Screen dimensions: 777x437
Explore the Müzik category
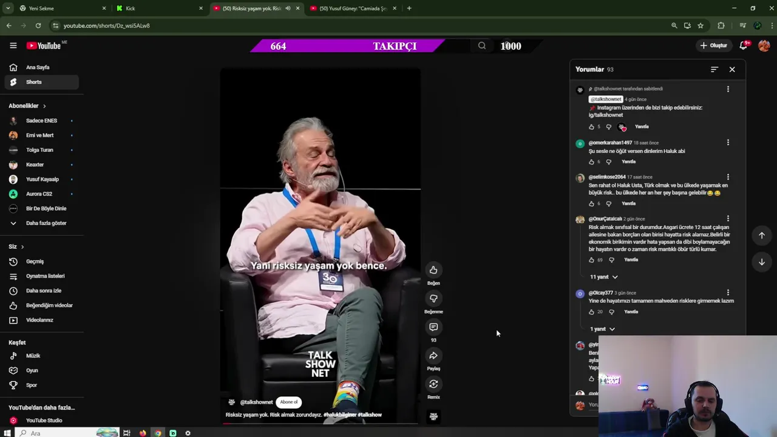tap(42, 356)
